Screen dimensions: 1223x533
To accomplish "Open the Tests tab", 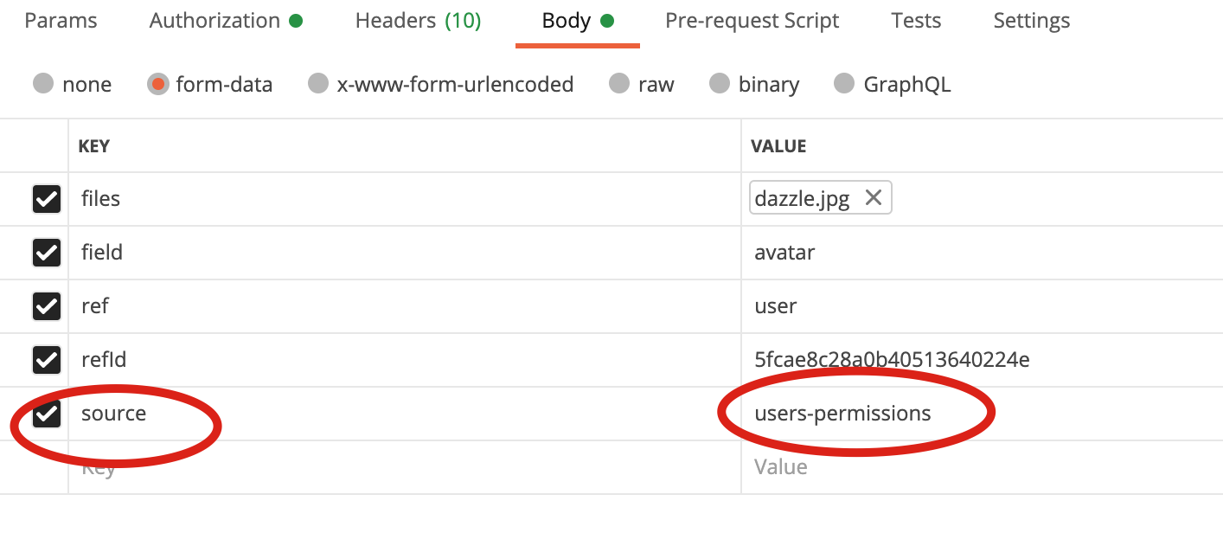I will [916, 20].
